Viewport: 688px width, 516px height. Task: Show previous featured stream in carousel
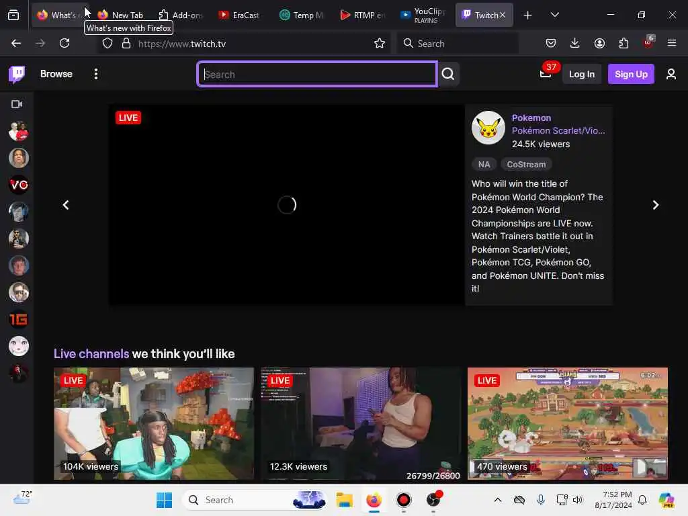click(x=66, y=205)
